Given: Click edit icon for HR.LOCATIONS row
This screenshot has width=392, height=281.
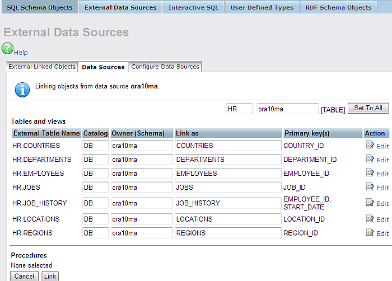Looking at the screenshot, I should pos(370,219).
